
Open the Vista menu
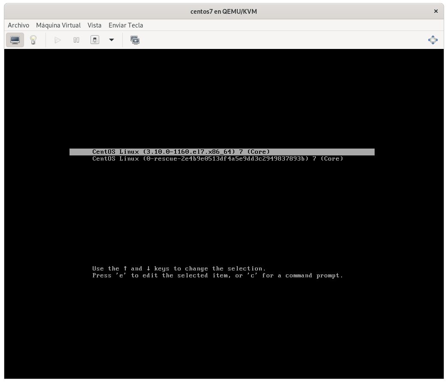(94, 25)
